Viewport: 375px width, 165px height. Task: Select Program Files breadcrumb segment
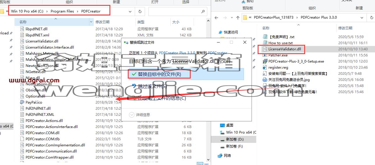[62, 11]
